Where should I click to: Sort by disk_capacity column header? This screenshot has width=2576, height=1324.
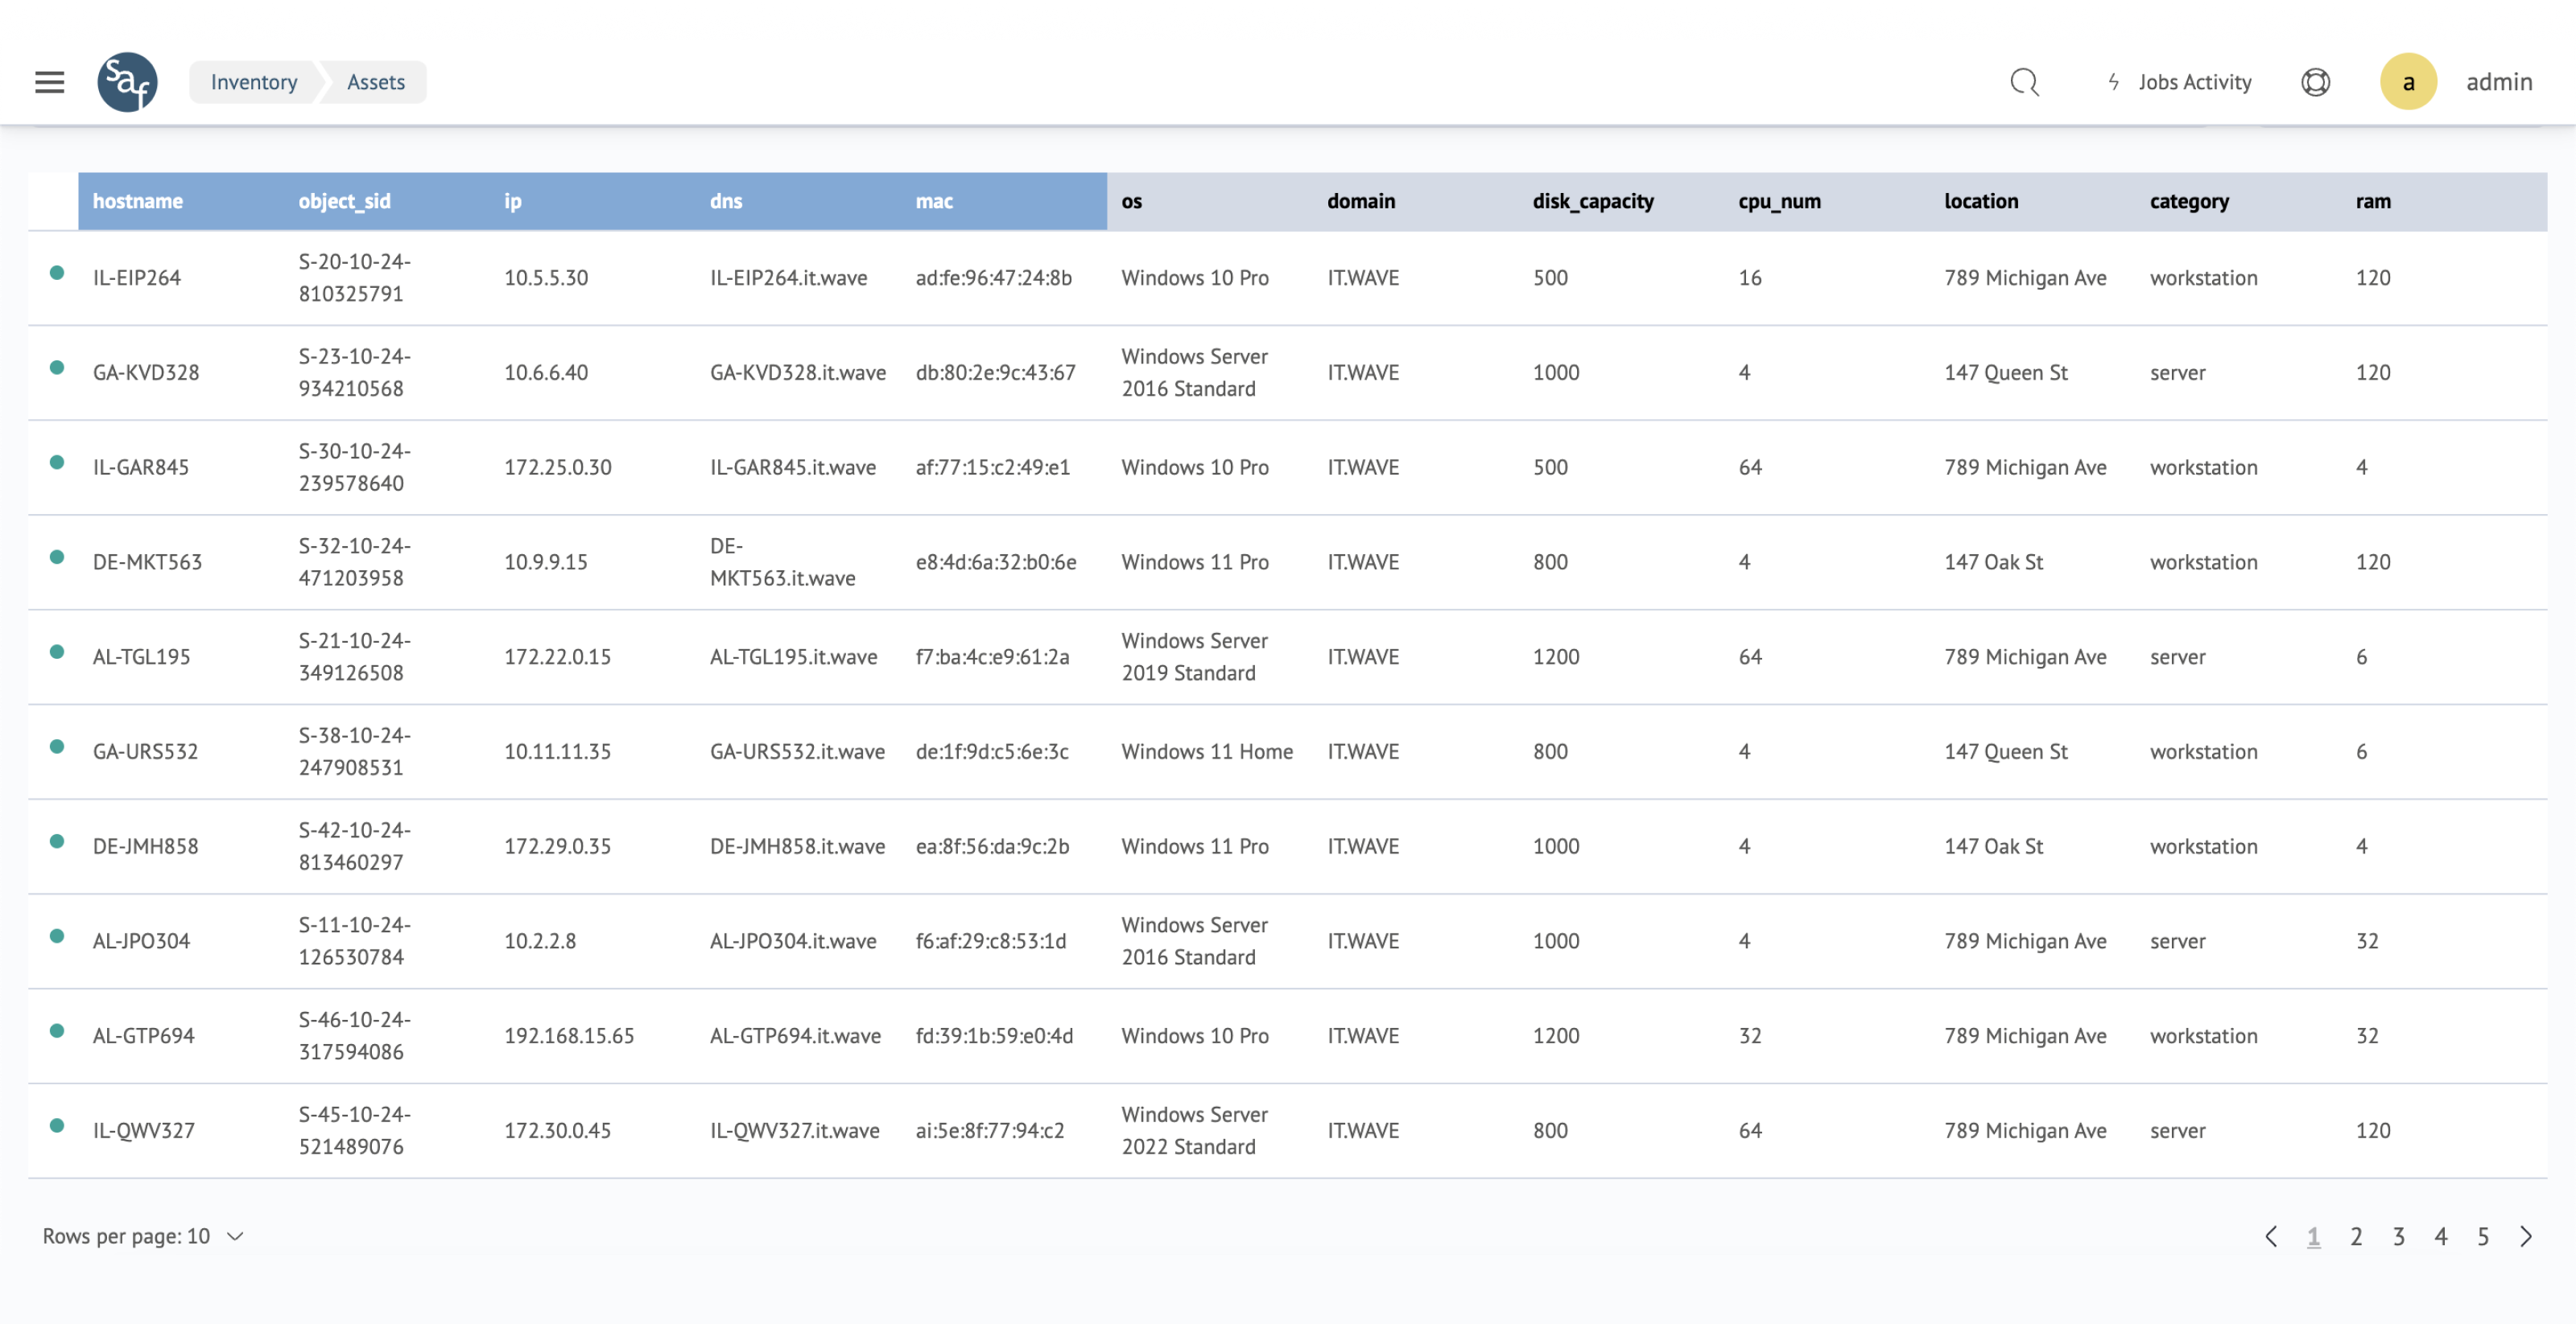coord(1592,201)
